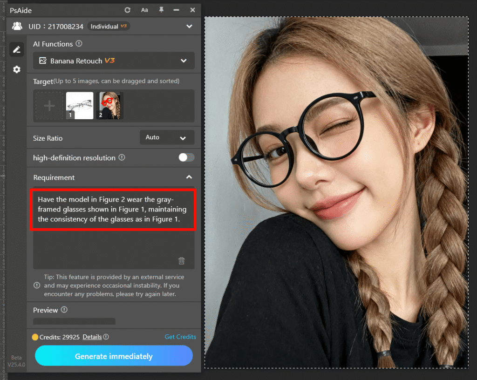Open the pencil edit tab in sidebar
The image size is (477, 380).
point(17,49)
